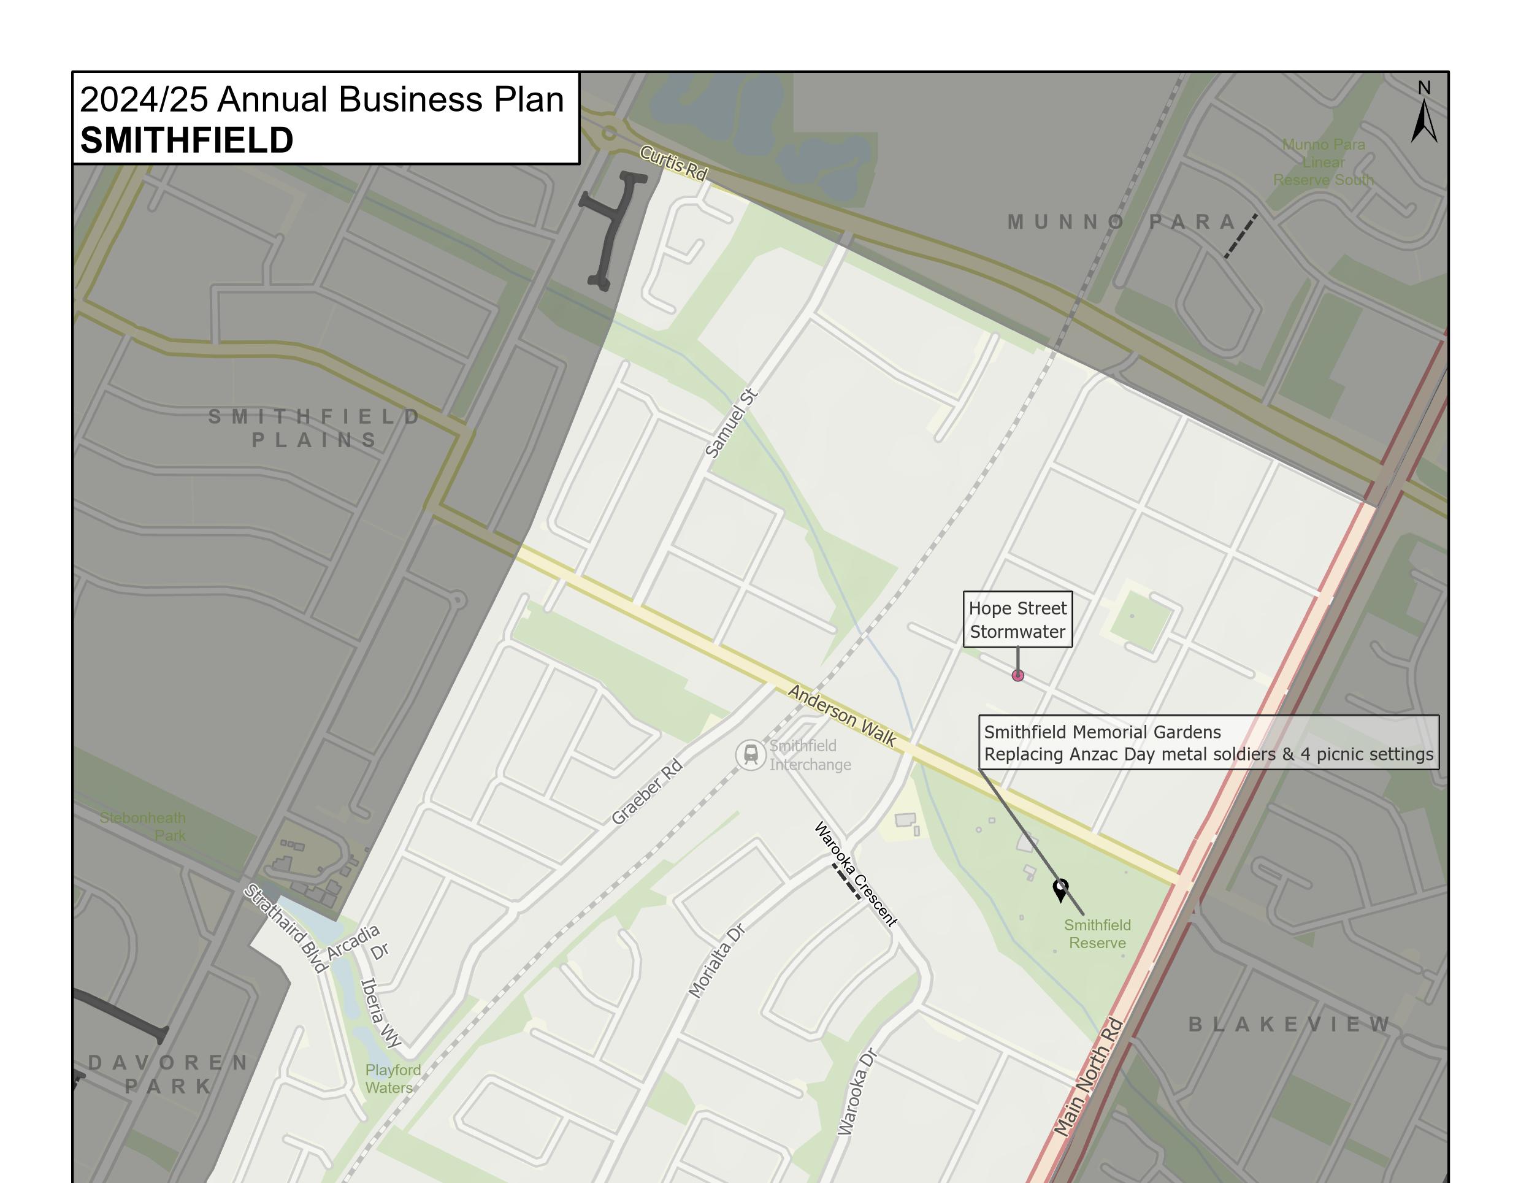Viewport: 1521px width, 1183px height.
Task: Click the Graeber Rd road label
Action: click(647, 793)
